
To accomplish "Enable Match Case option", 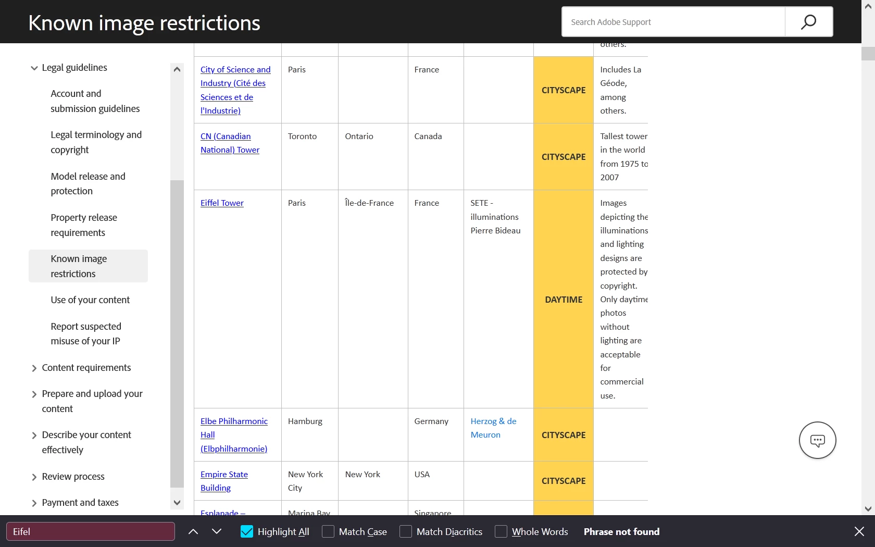I will 328,531.
